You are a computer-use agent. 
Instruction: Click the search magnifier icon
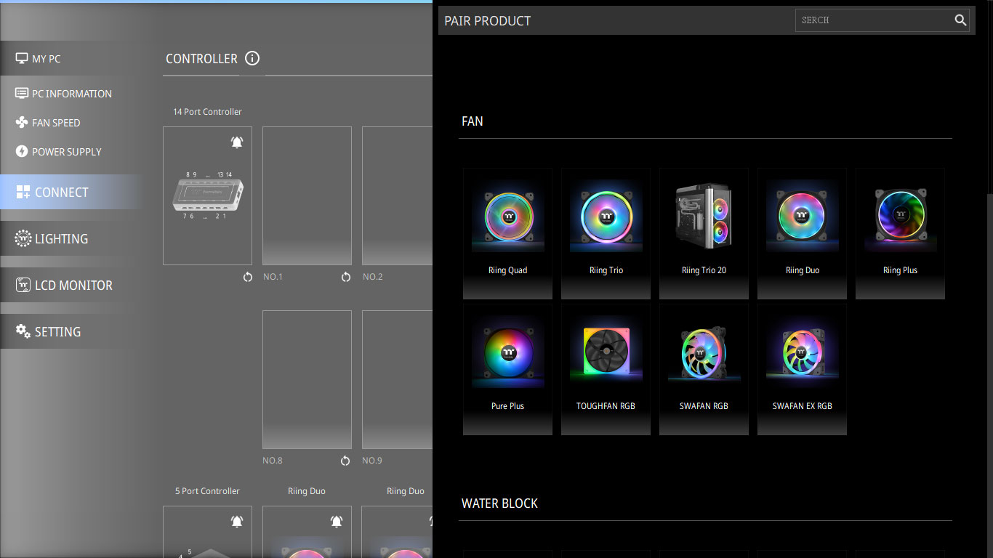pos(960,20)
